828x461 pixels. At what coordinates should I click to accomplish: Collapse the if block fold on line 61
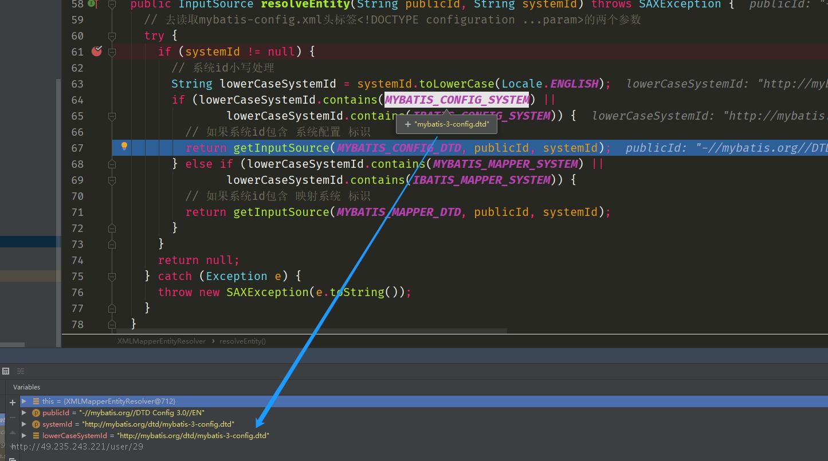click(x=112, y=52)
